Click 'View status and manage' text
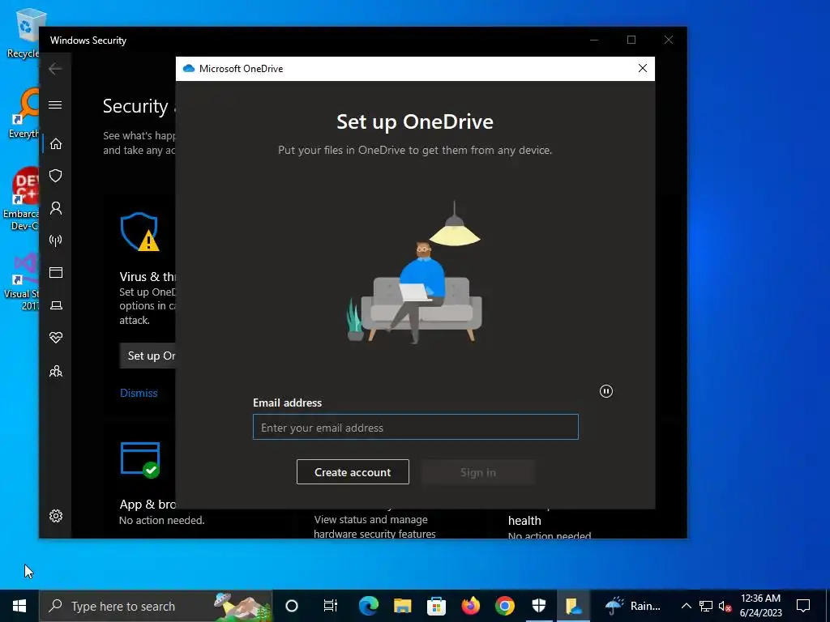 coord(370,519)
